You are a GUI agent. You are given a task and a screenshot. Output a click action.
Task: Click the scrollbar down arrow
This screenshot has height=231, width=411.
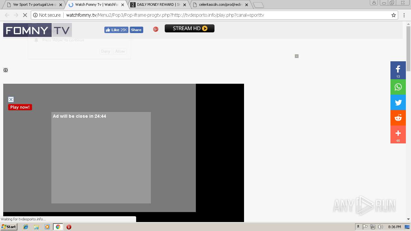[408, 219]
